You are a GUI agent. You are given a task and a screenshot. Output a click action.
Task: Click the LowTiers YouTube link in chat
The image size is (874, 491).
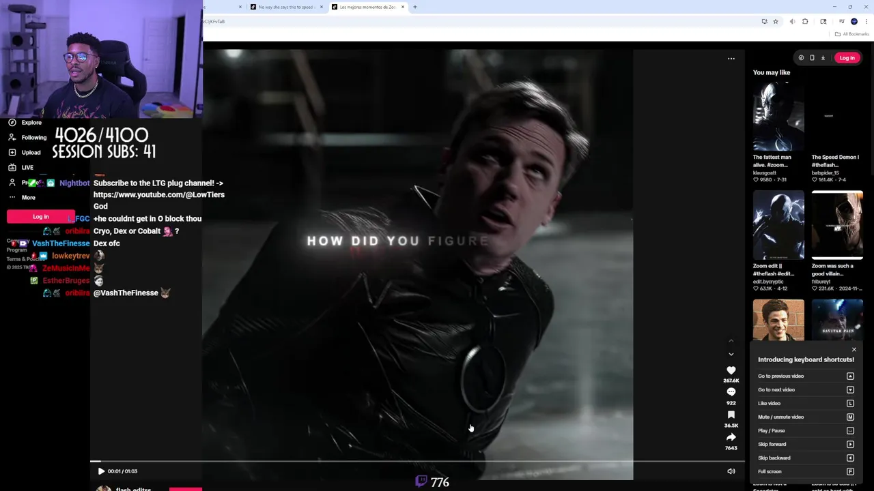pos(159,195)
